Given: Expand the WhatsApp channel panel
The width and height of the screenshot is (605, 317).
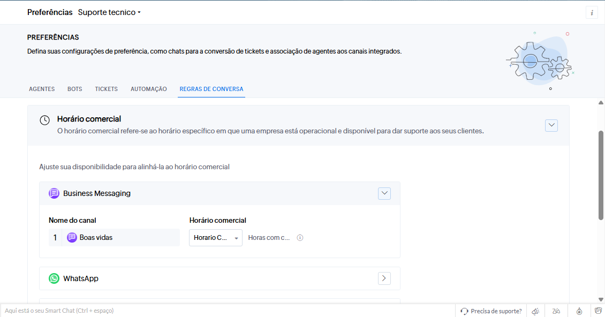Looking at the screenshot, I should [x=384, y=278].
